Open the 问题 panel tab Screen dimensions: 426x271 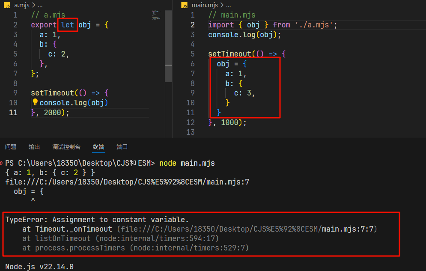[11, 147]
